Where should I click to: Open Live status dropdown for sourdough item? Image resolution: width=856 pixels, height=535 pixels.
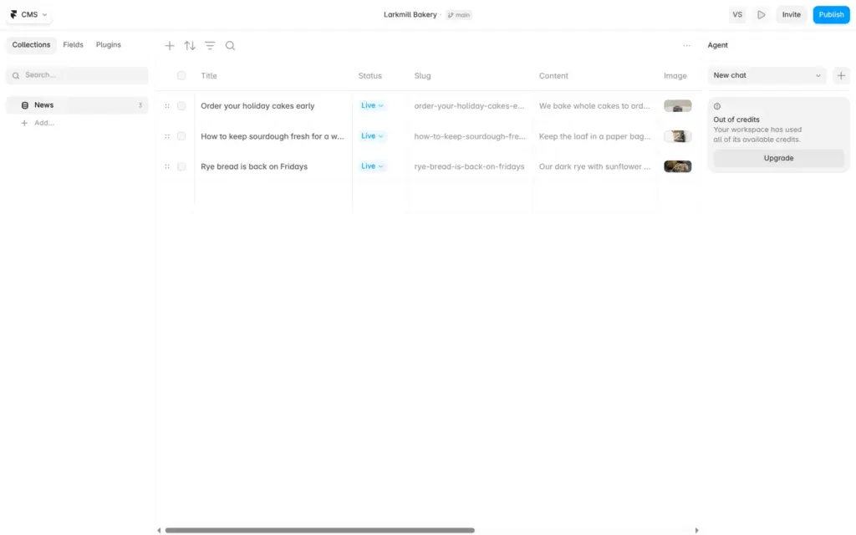click(x=372, y=136)
